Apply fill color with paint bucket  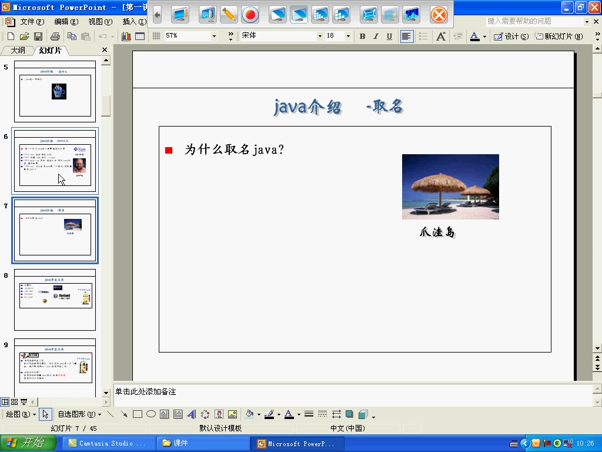click(x=249, y=414)
